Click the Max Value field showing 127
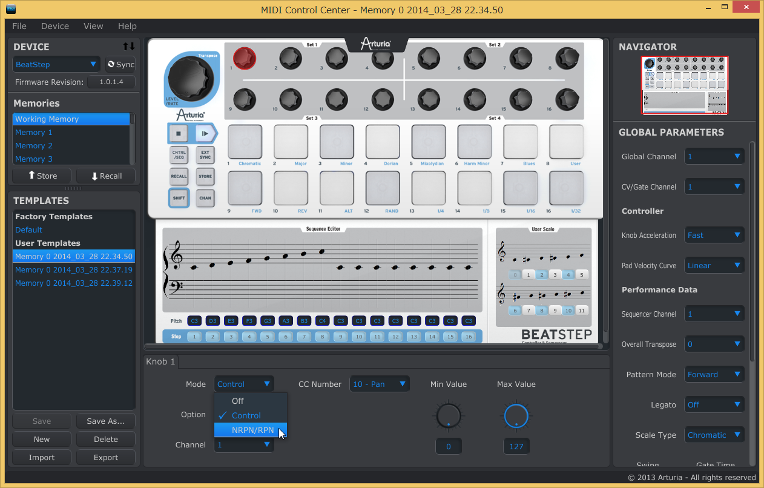Image resolution: width=764 pixels, height=488 pixels. 516,447
